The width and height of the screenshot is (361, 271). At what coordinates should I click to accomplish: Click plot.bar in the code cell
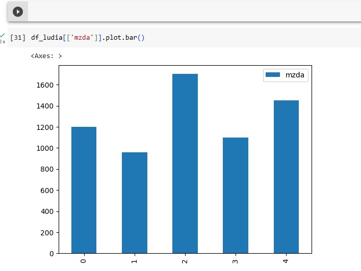[x=120, y=38]
